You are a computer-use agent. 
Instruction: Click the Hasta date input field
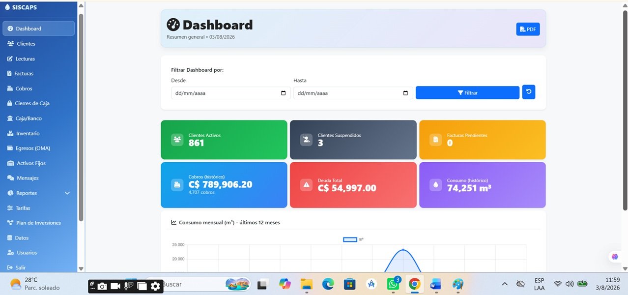tap(353, 93)
